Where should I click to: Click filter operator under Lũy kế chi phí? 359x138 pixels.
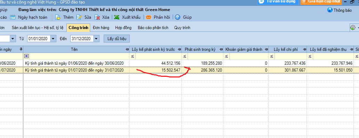(x=272, y=56)
